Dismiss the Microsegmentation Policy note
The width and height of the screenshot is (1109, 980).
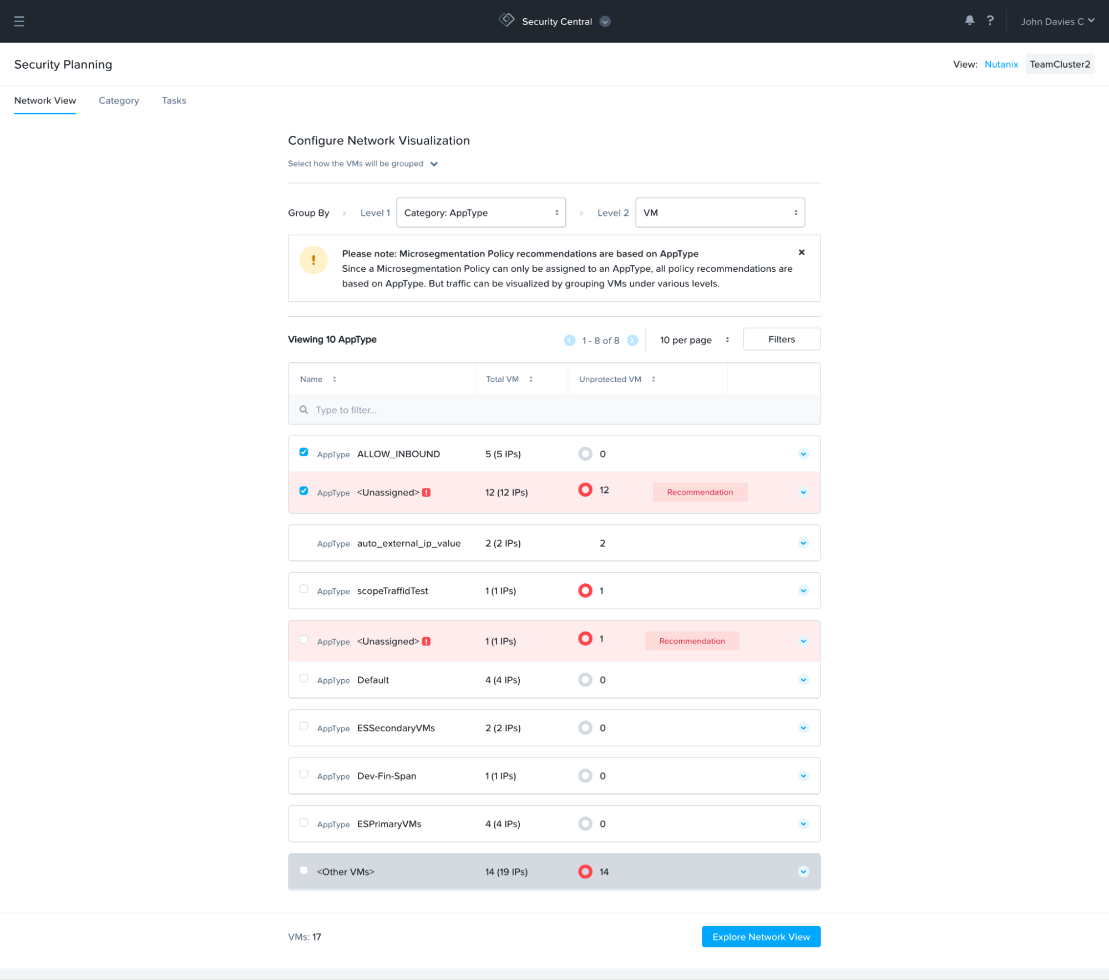801,252
